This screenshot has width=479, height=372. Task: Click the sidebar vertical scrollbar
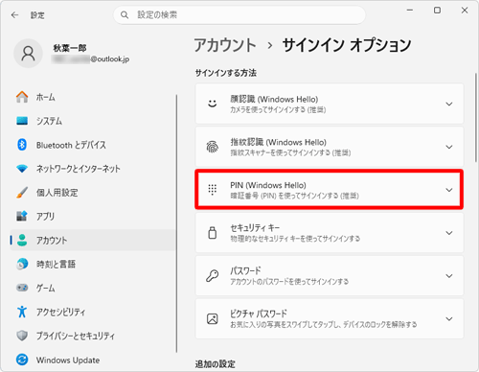coord(176,223)
